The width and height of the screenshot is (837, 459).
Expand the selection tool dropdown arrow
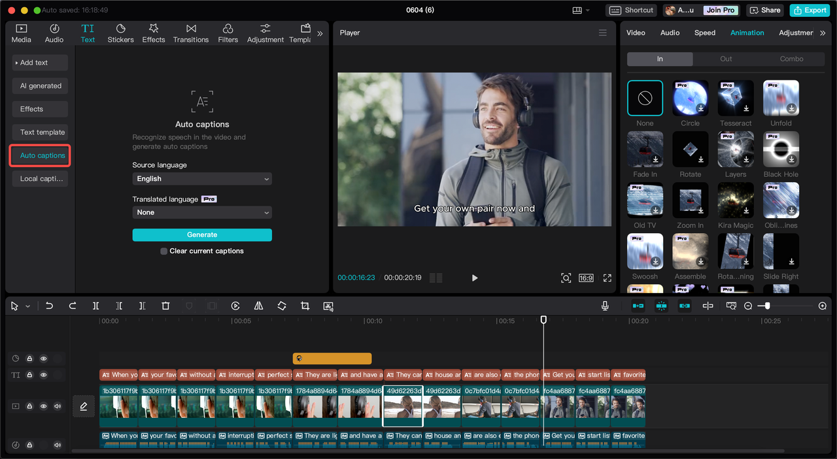click(x=27, y=306)
